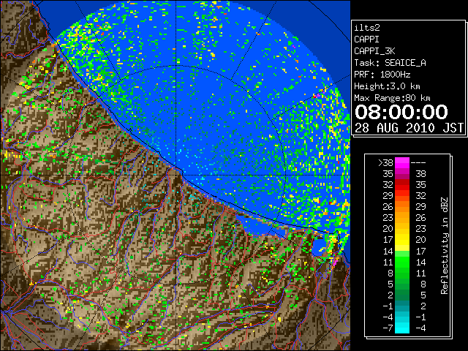Viewport: 468px width, 351px height.
Task: Click the cyan -7 dBZ legend swatch
Action: [x=402, y=328]
